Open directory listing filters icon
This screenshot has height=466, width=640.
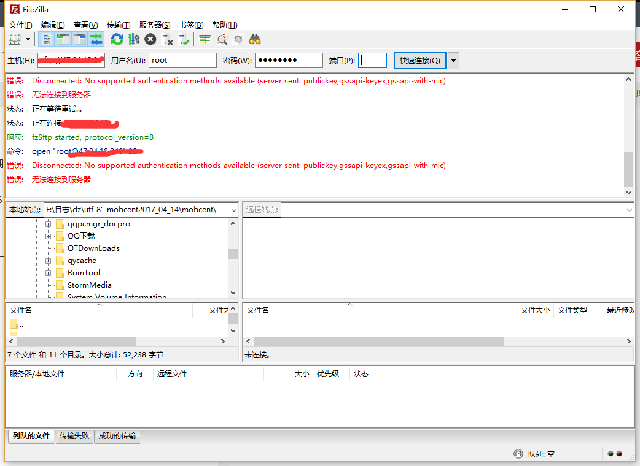(205, 39)
